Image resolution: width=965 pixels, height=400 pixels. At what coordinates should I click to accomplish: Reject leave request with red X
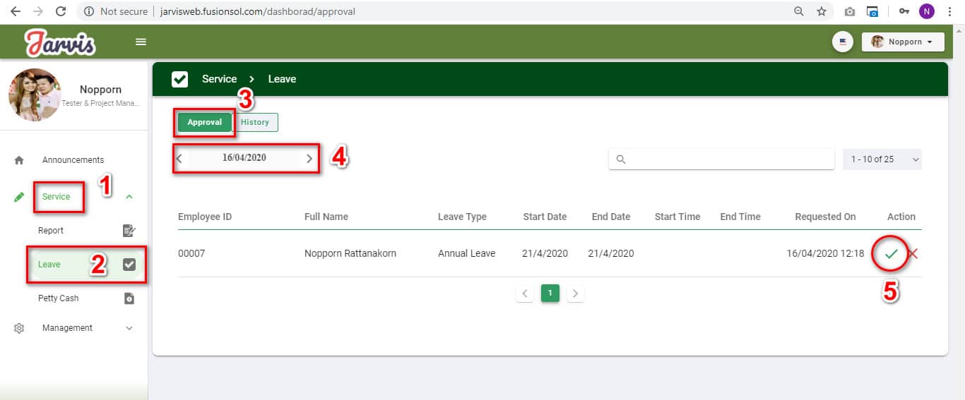pyautogui.click(x=912, y=254)
